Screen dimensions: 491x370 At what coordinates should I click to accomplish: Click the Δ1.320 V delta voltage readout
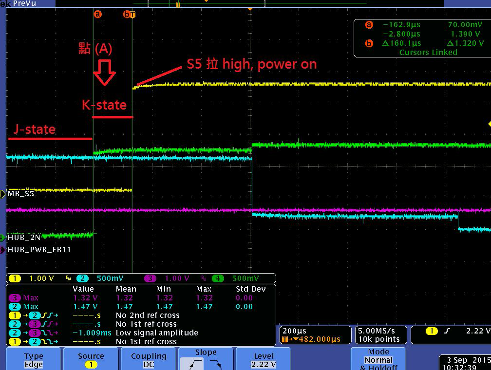465,43
